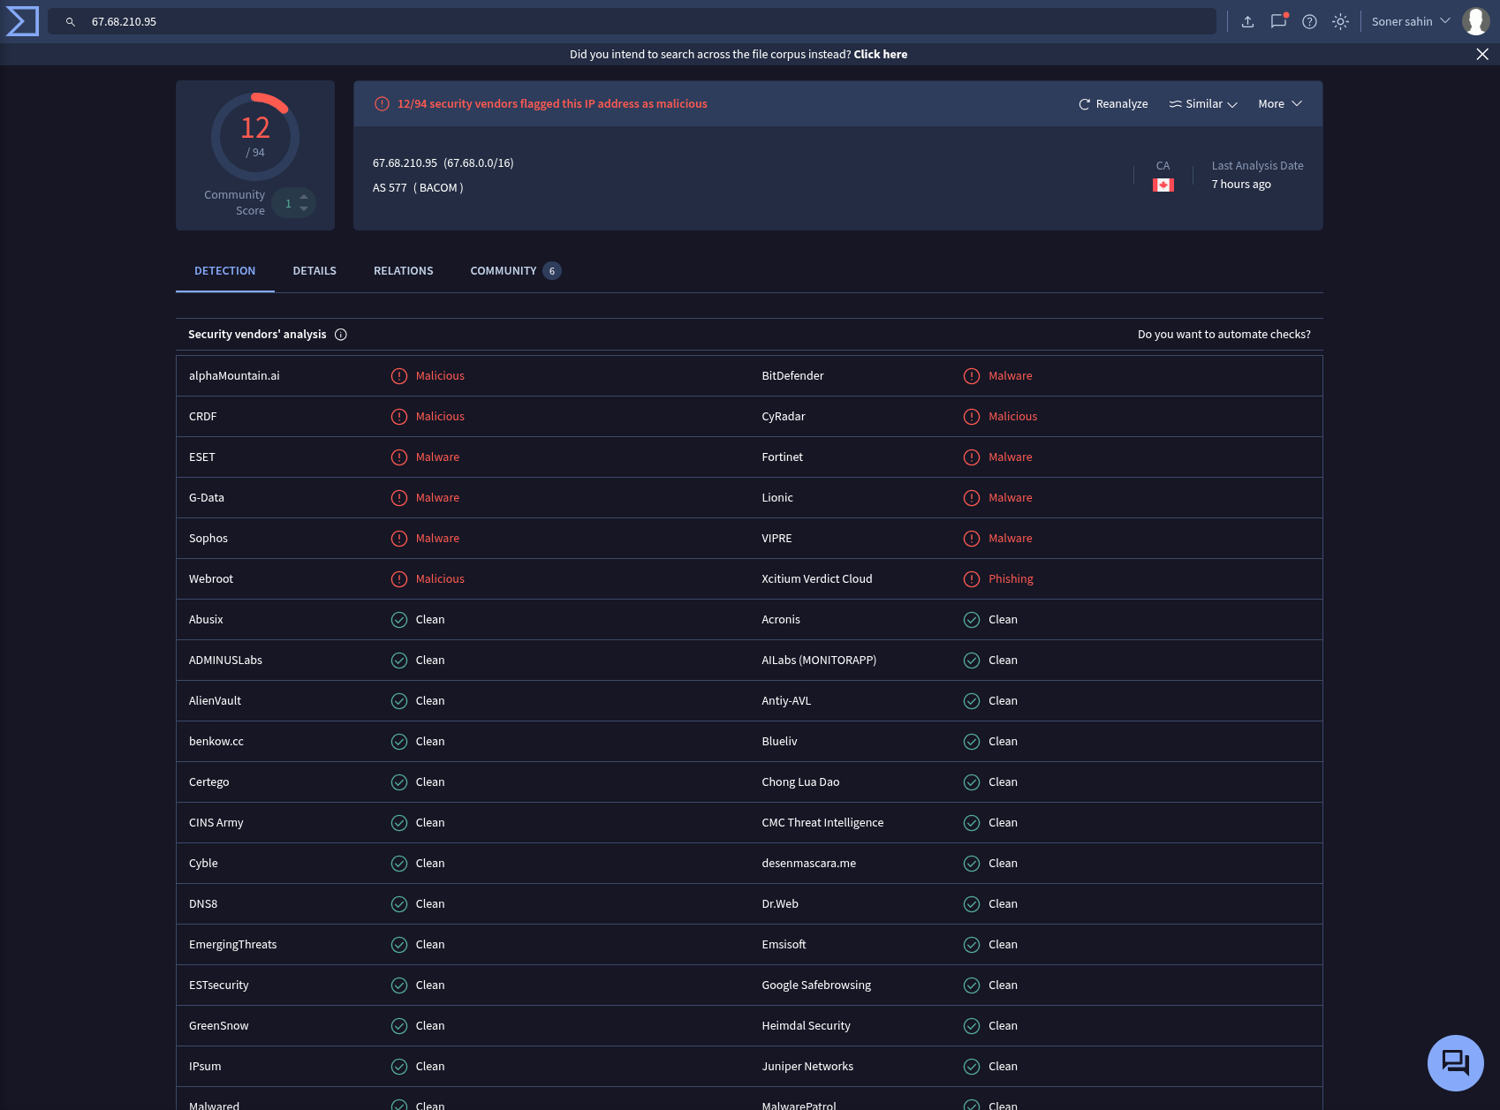Viewport: 1500px width, 1110px height.
Task: Click the Phishing verdict for Xcitium Verdict Cloud
Action: point(1011,579)
